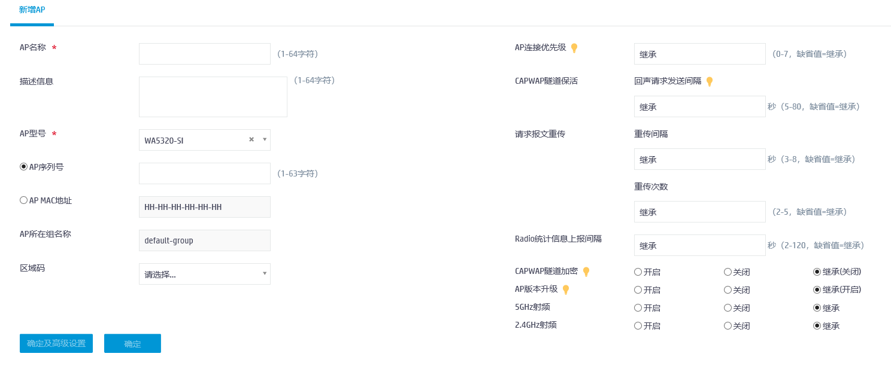
Task: Set 5GHz射频 to 关闭
Action: click(x=728, y=308)
